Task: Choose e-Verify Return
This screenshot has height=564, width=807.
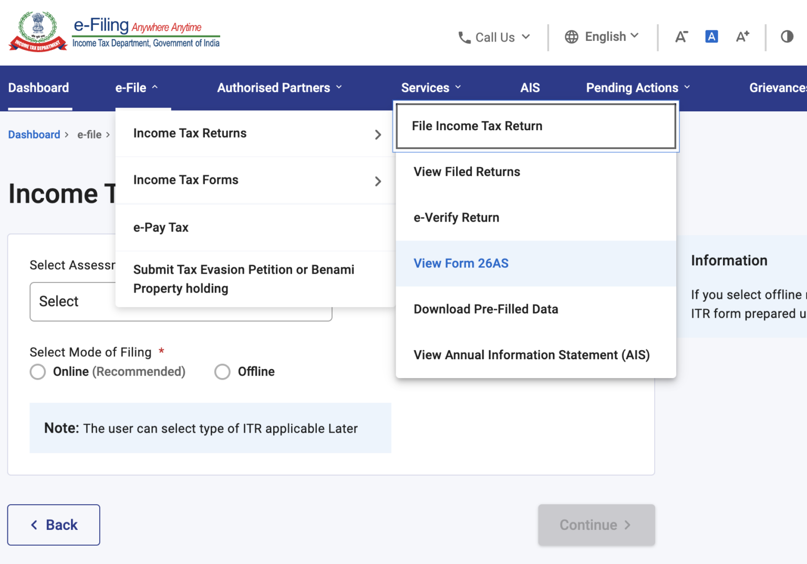Action: (x=536, y=217)
